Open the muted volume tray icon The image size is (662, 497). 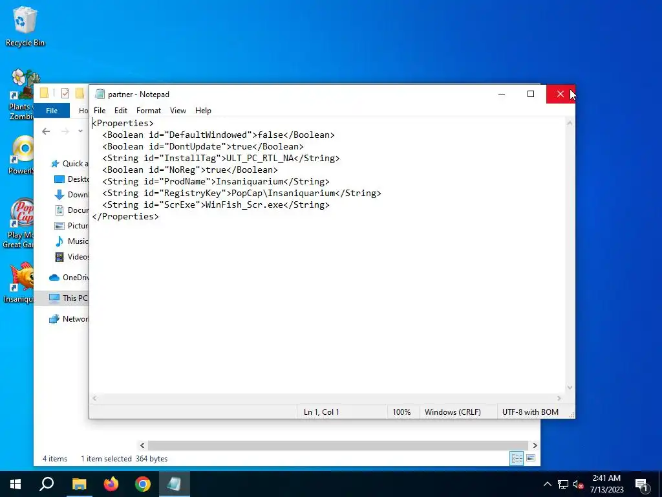[578, 484]
